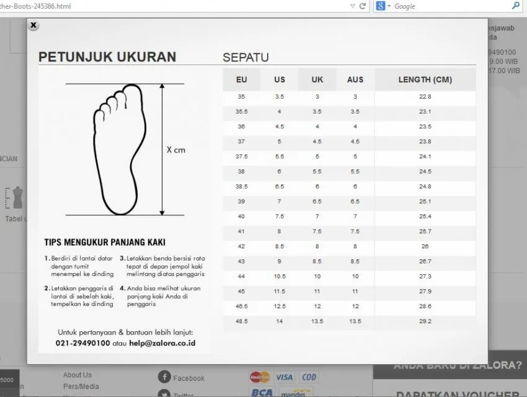This screenshot has height=397, width=527.
Task: Click the LENGTH (CM) column header
Action: pyautogui.click(x=425, y=79)
